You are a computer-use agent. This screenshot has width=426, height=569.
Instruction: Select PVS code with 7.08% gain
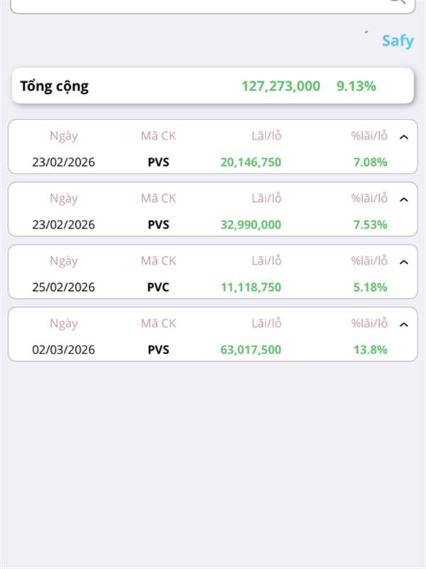tap(158, 162)
